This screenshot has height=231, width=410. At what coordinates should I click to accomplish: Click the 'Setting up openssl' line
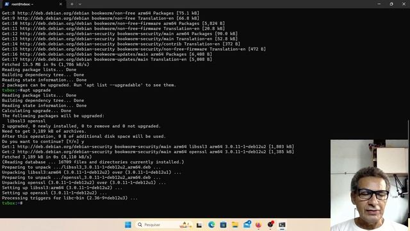tap(54, 193)
